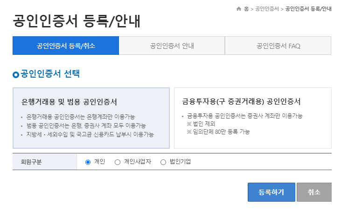This screenshot has width=341, height=211.
Task: Click text 지방세·세외수입 및 국고금 신용카드 납부시 이용가능
Action: tap(90, 134)
